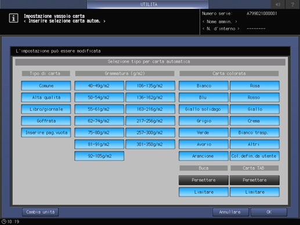The height and width of the screenshot is (225, 300).
Task: Toggle 50-54g/m2 weight
Action: coord(99,97)
